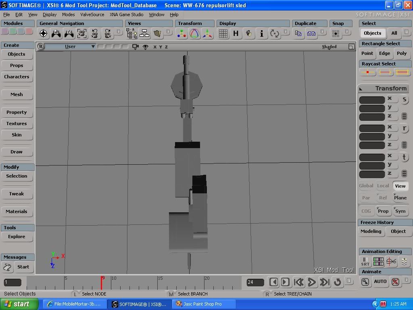This screenshot has height=310, width=413.
Task: Select the translate transform arrows icon
Action: (207, 34)
